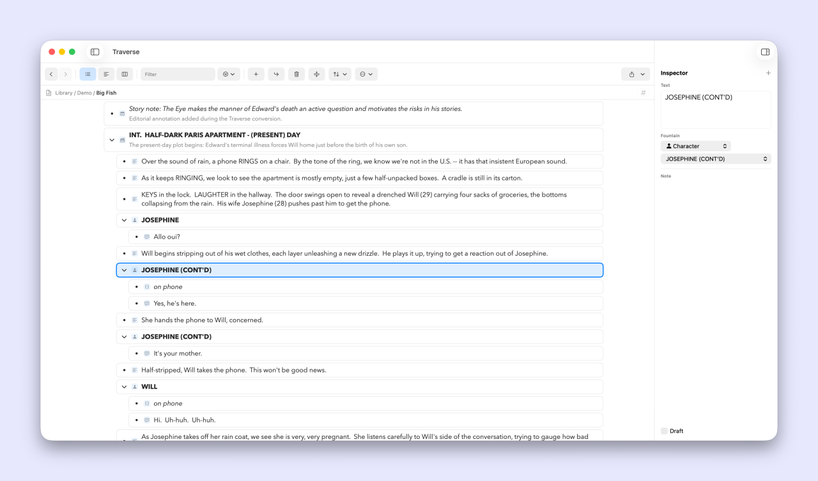Select the 'Yes, he's here.' dialogue text

(175, 304)
